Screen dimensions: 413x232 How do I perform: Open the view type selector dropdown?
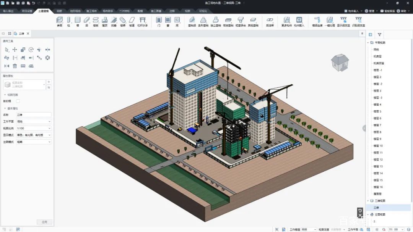click(24, 85)
